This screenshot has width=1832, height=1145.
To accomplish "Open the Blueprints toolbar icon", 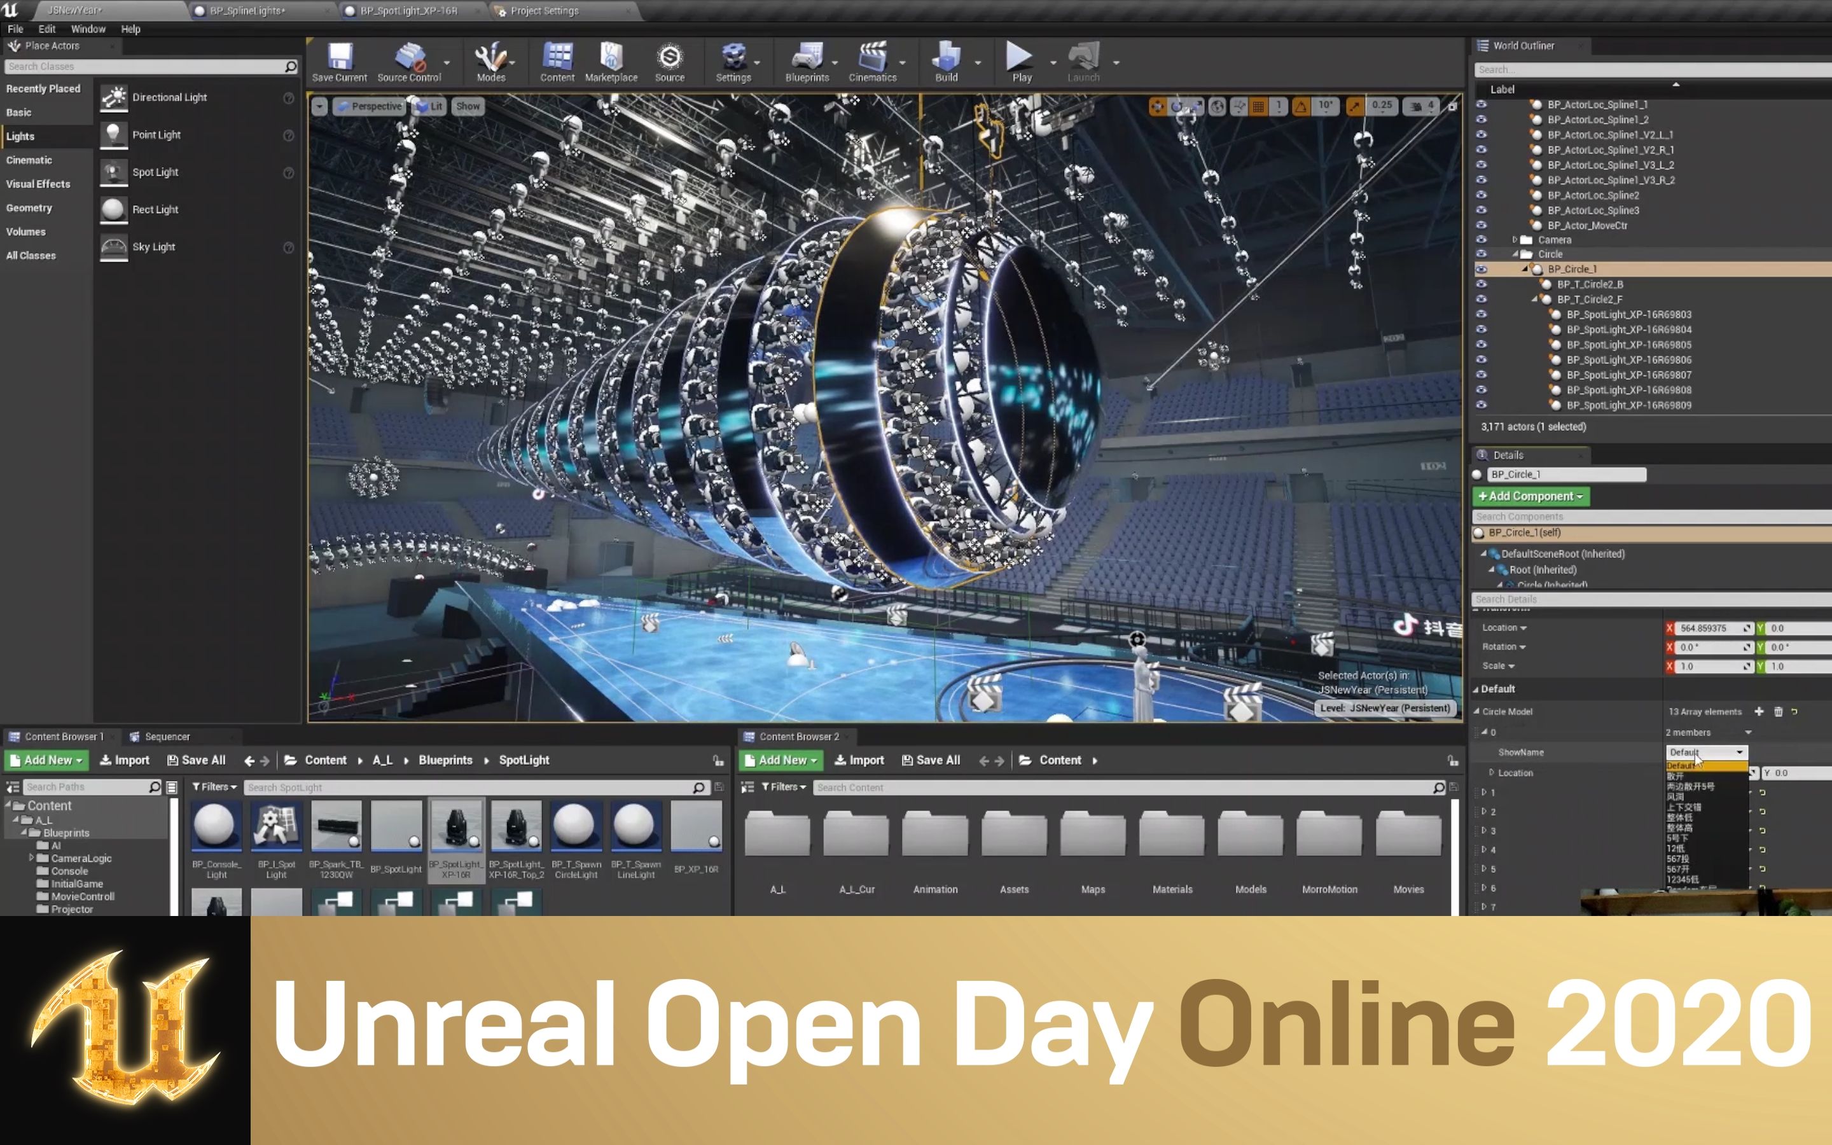I will 807,62.
